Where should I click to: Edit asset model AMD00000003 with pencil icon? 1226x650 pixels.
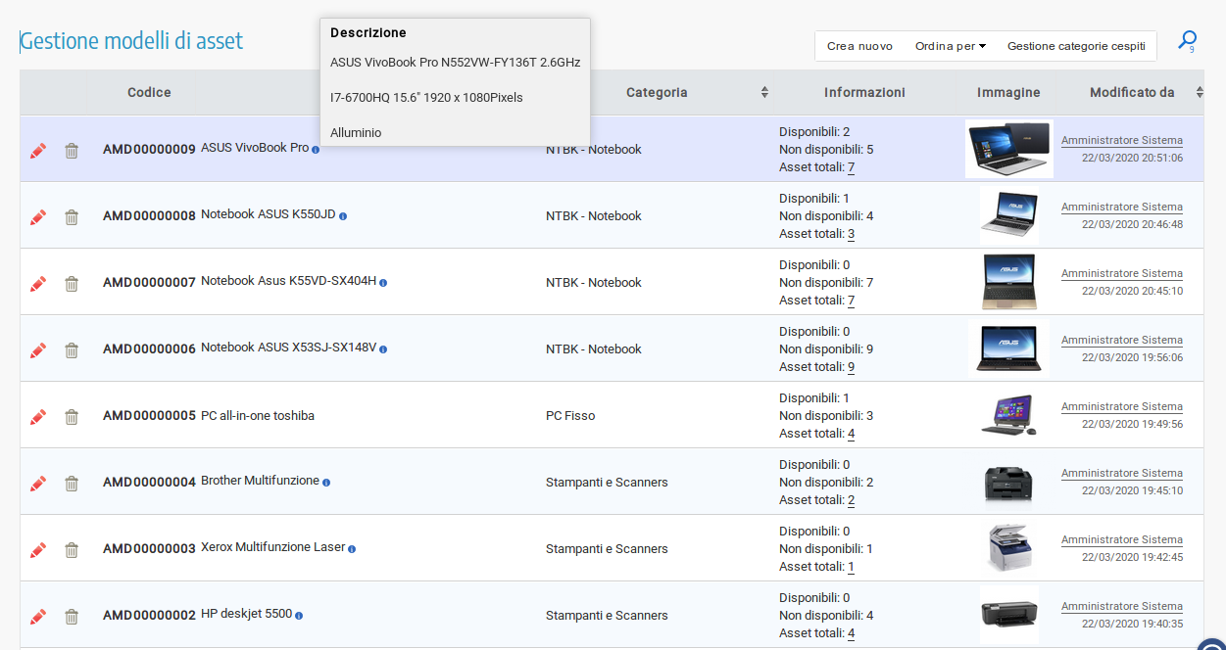pos(38,550)
